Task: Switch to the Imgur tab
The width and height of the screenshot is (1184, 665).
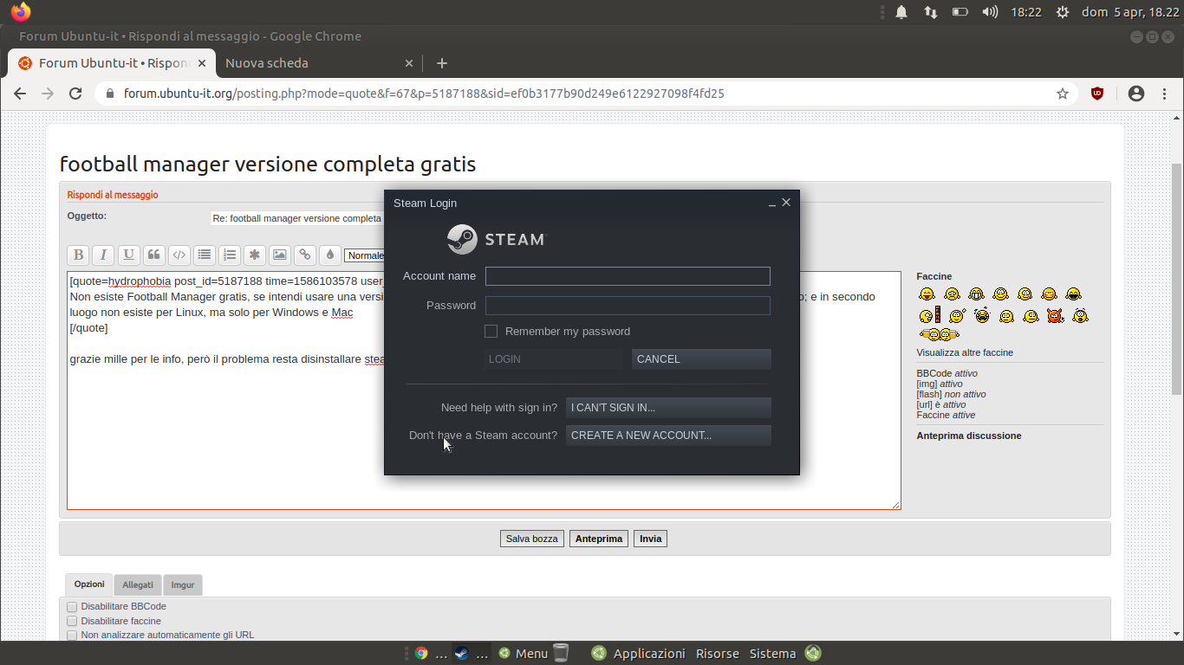Action: point(182,585)
